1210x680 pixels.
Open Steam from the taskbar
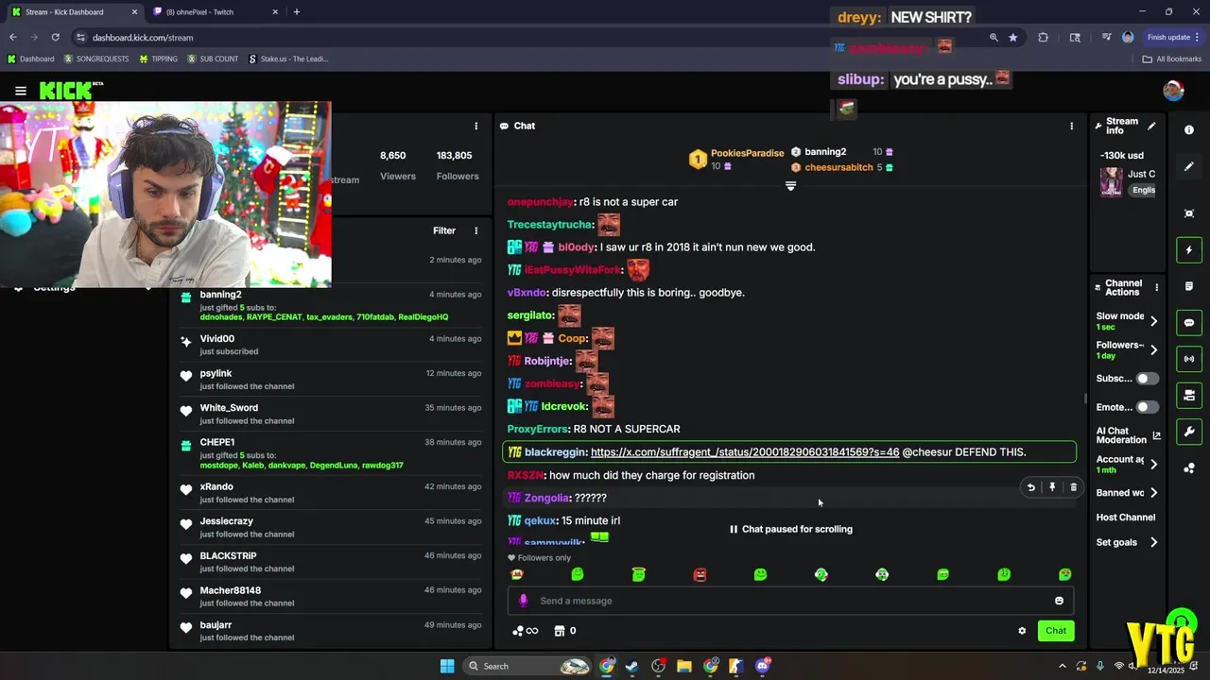coord(632,666)
